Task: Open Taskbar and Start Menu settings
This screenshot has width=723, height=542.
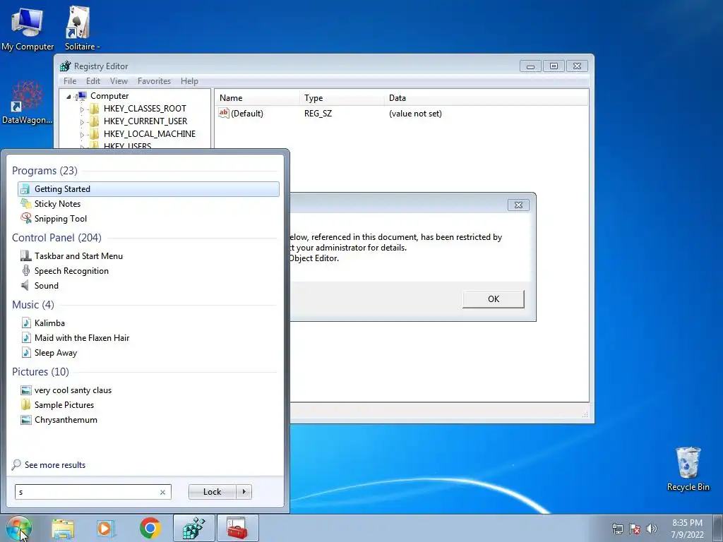Action: (148, 255)
